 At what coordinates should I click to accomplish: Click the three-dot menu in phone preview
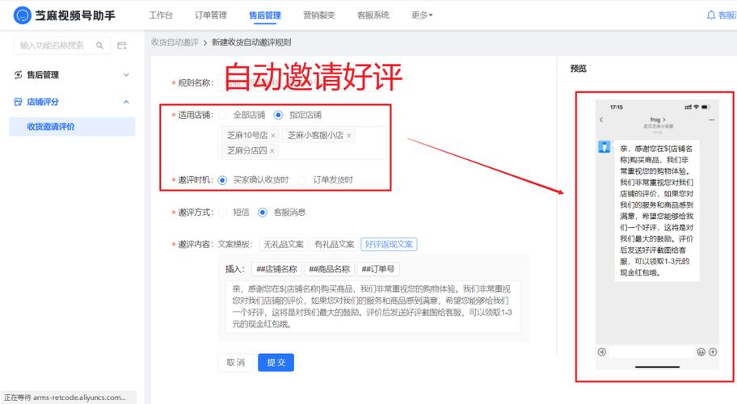coord(712,120)
